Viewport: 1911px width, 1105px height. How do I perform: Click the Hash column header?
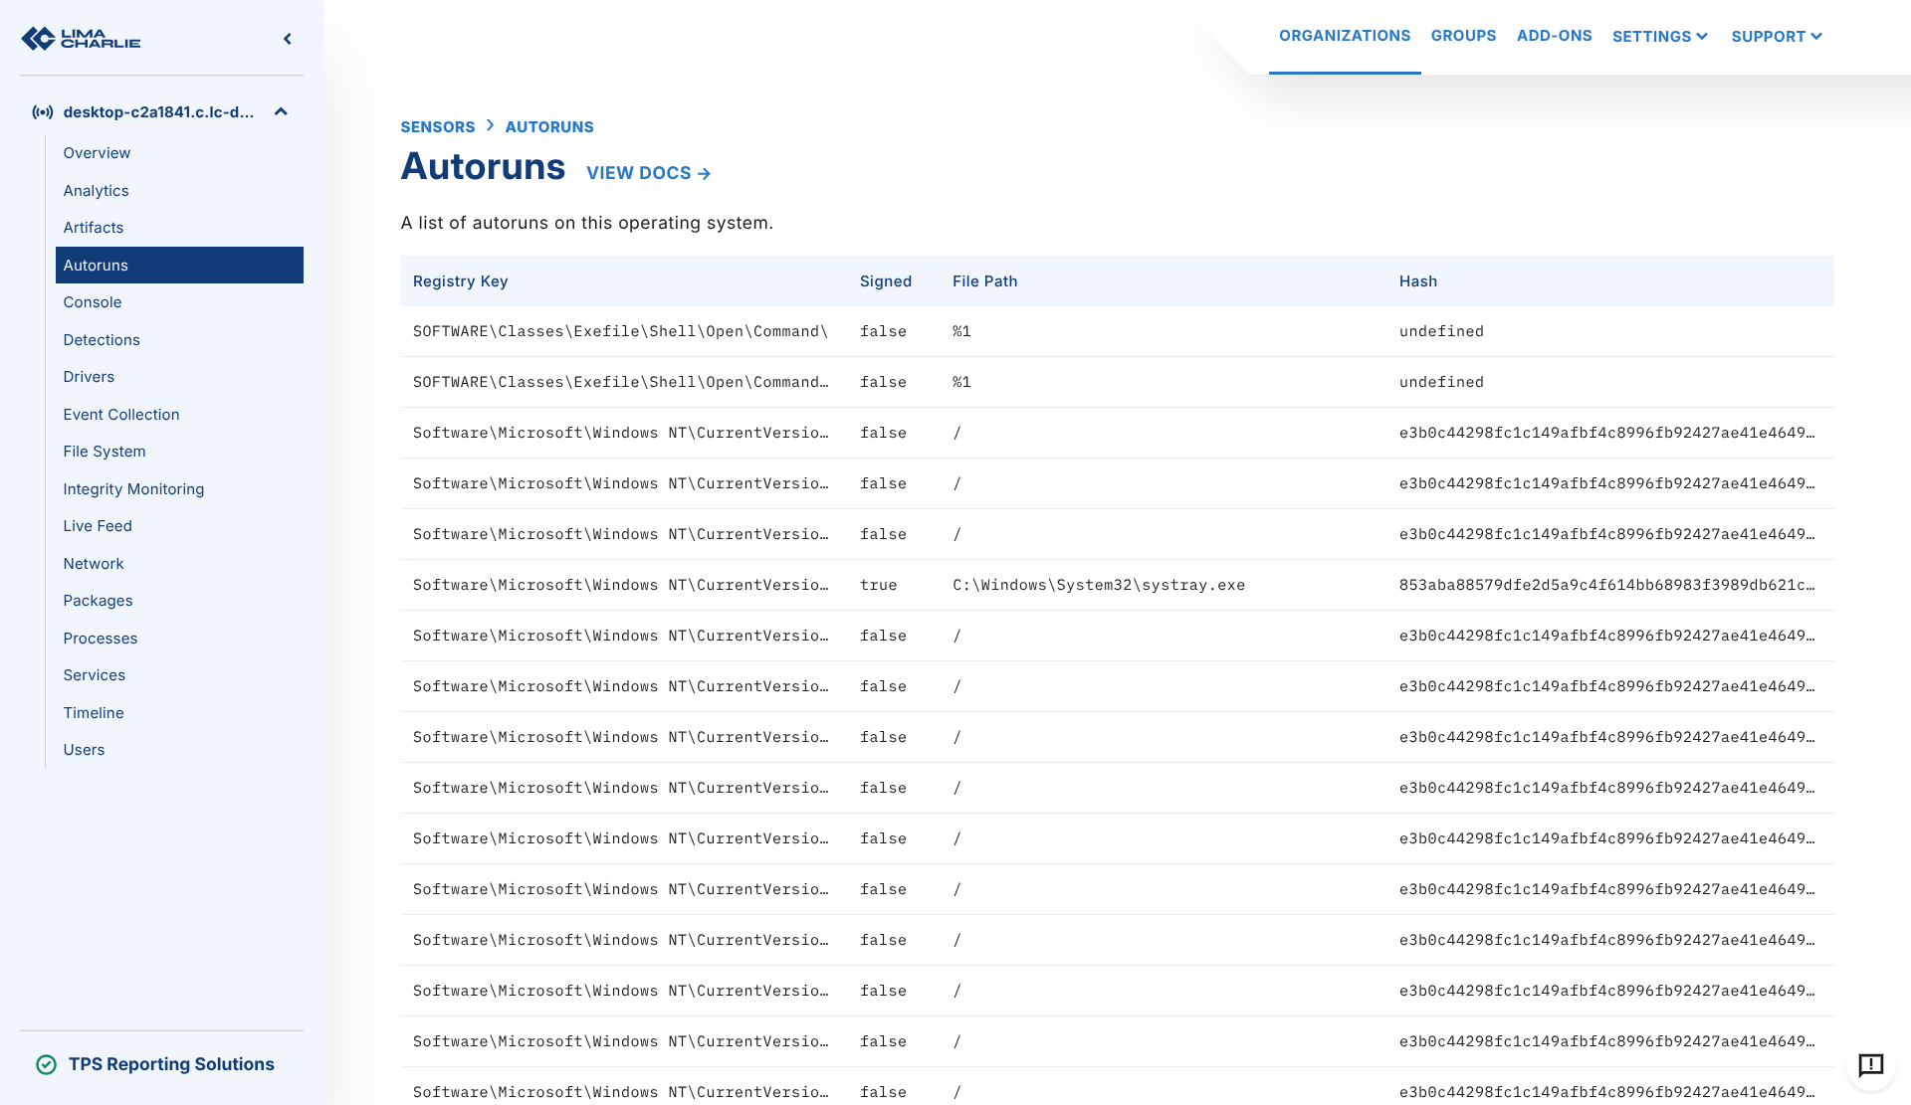1417,281
